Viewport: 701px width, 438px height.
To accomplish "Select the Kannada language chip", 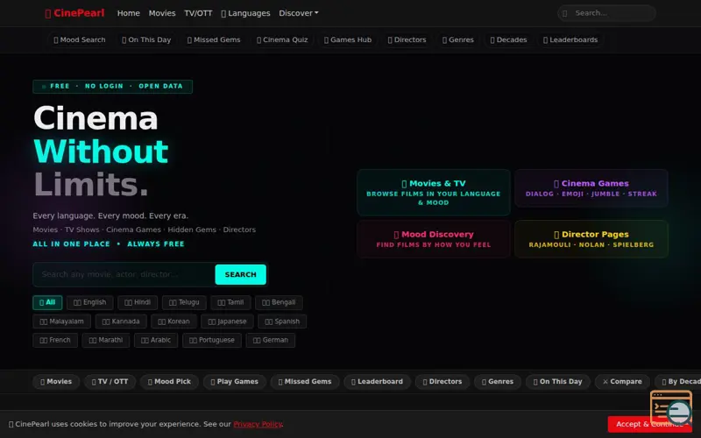I will (121, 321).
